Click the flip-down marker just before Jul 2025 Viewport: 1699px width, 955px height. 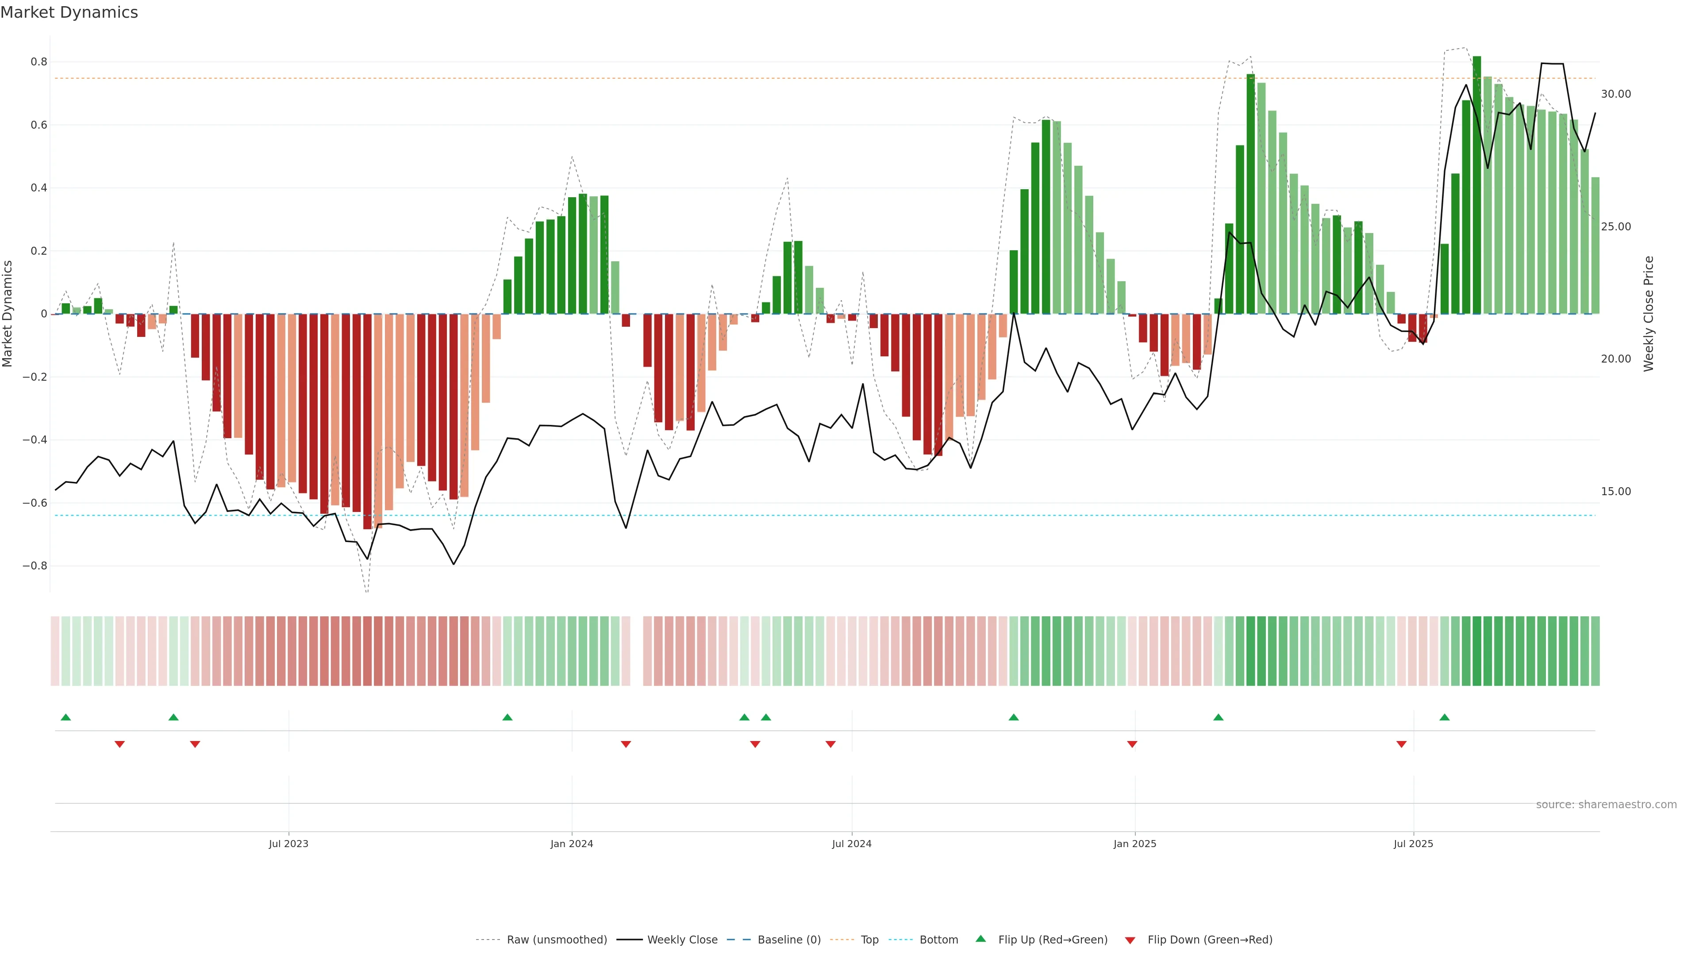(x=1402, y=744)
